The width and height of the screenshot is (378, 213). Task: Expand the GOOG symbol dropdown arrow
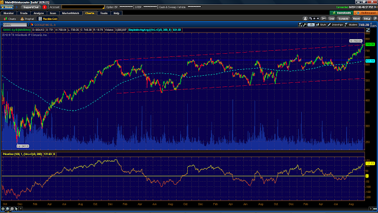[x=28, y=25]
